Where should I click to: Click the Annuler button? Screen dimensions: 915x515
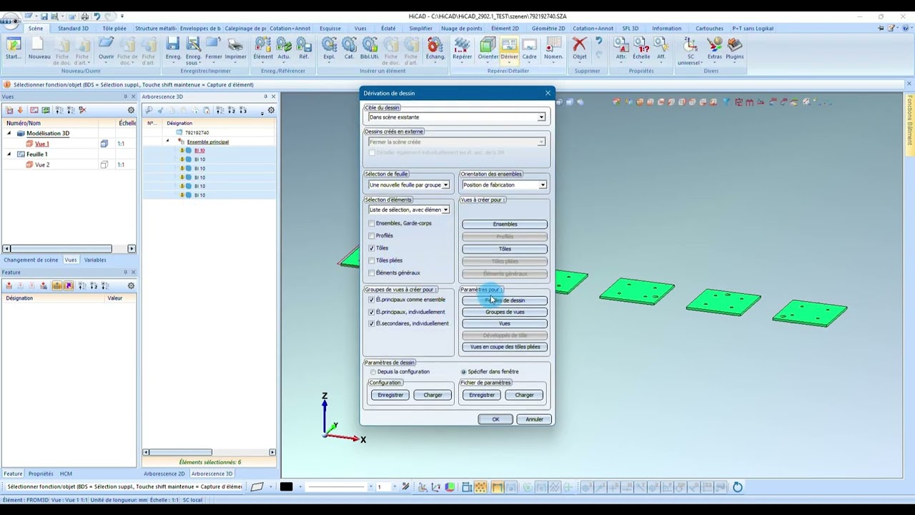tap(534, 420)
